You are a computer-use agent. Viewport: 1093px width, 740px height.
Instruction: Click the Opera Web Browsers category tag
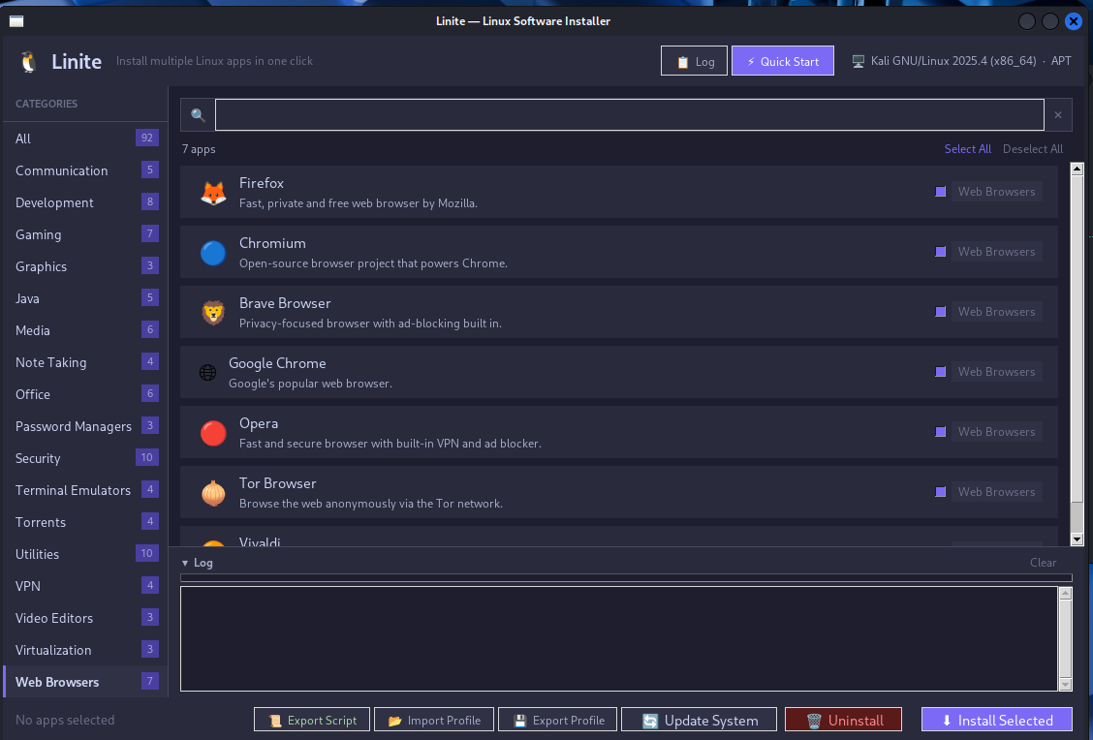(x=996, y=431)
